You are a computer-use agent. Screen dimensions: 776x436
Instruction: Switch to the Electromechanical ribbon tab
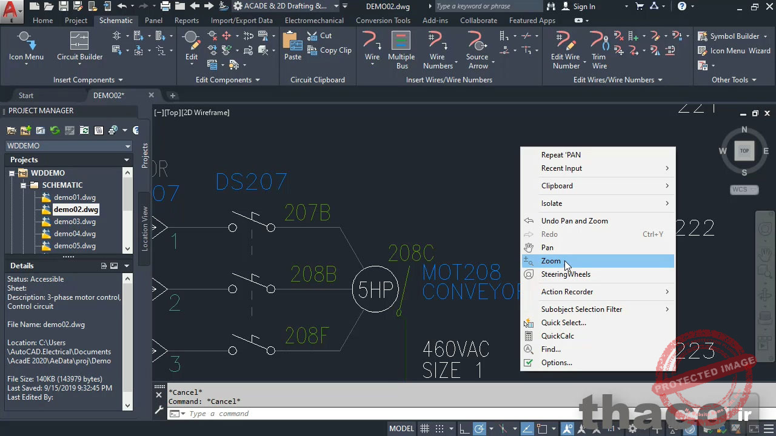pyautogui.click(x=313, y=20)
